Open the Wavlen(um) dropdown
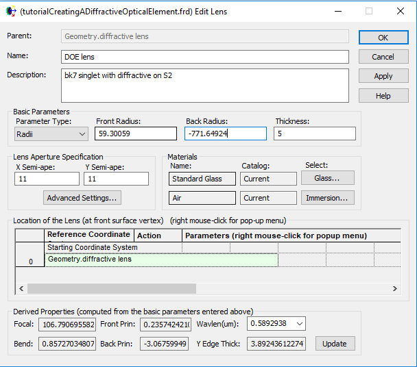417x367 pixels. click(x=276, y=323)
